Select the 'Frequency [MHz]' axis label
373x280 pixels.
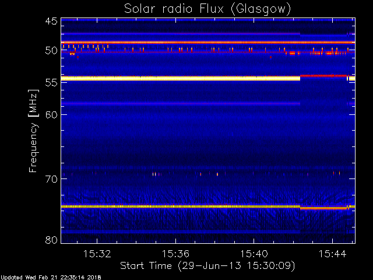point(33,131)
